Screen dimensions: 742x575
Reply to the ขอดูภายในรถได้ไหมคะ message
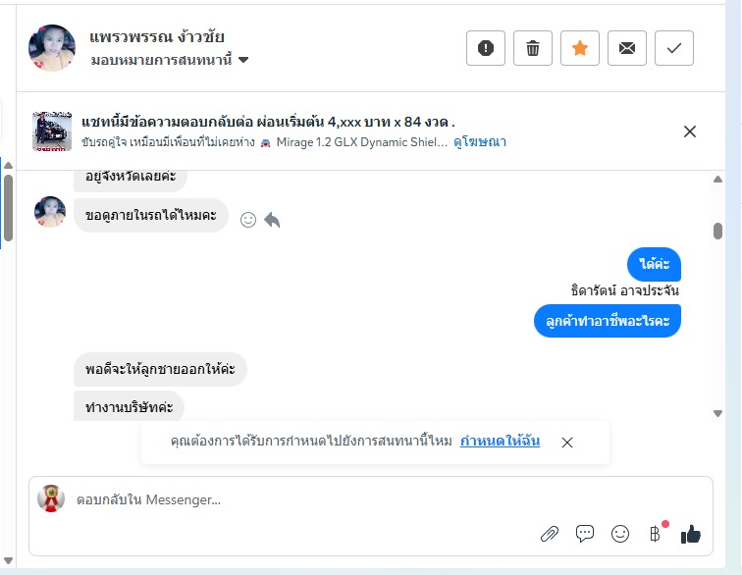(272, 220)
